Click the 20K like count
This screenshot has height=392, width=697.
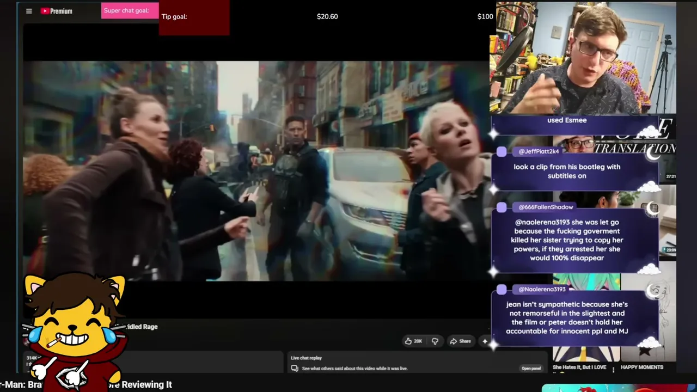tap(418, 341)
